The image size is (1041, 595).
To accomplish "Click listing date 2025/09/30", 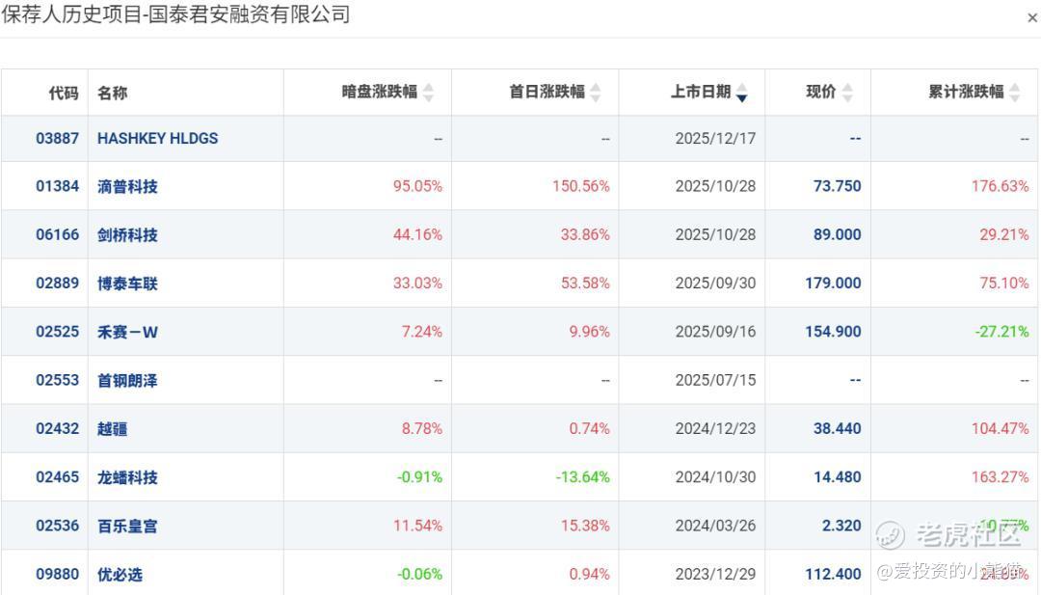I will point(715,283).
